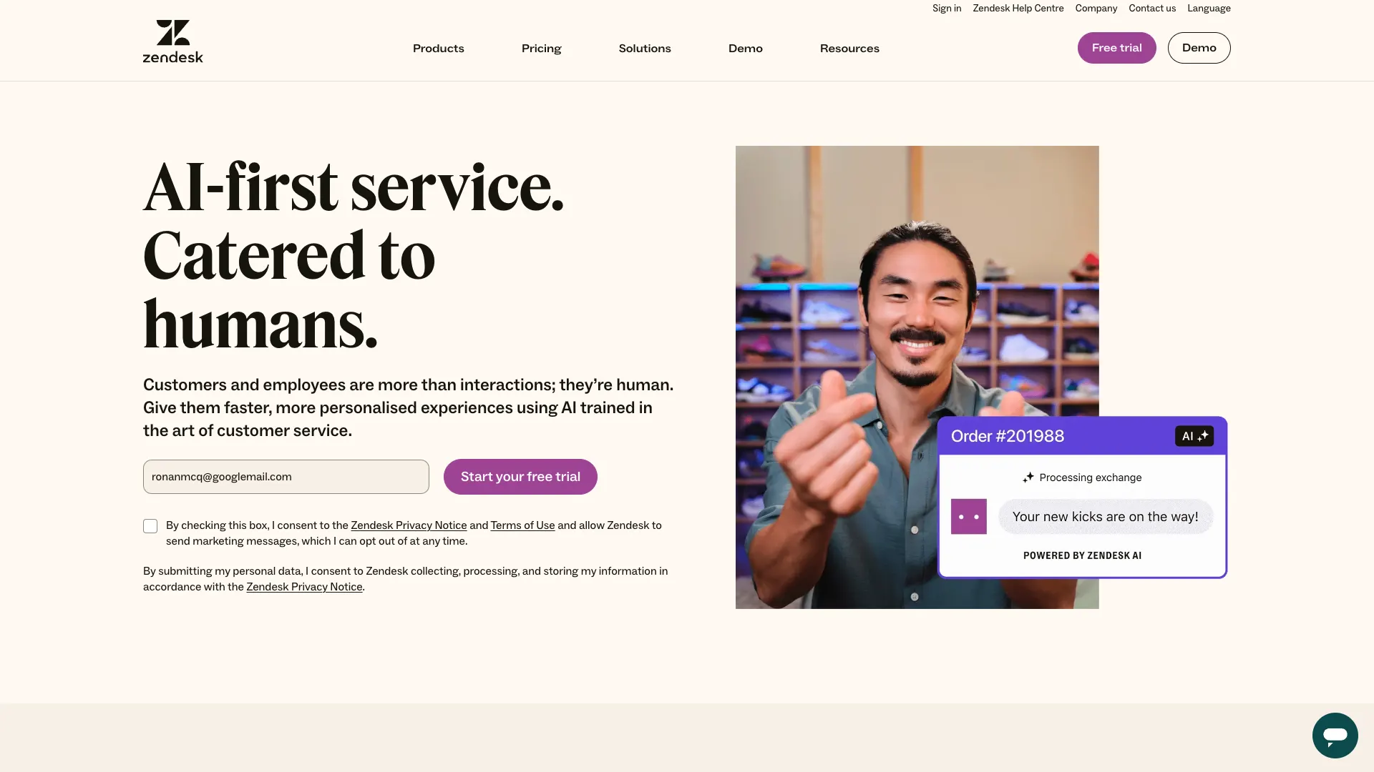Image resolution: width=1374 pixels, height=772 pixels.
Task: Go to the Pricing page
Action: click(541, 49)
